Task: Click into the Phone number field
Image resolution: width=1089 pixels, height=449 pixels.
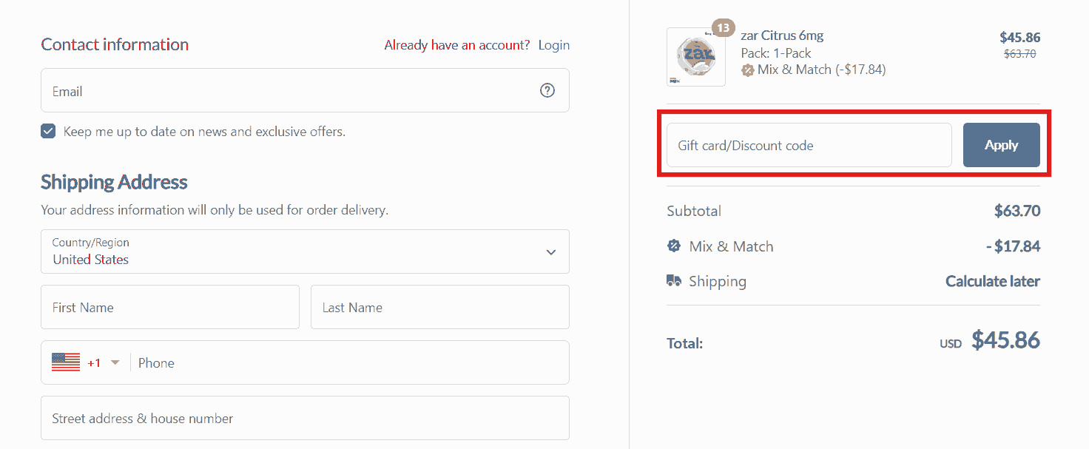Action: [x=348, y=362]
